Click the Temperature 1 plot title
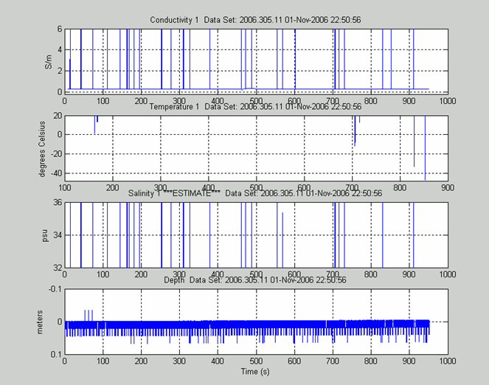 pos(255,107)
